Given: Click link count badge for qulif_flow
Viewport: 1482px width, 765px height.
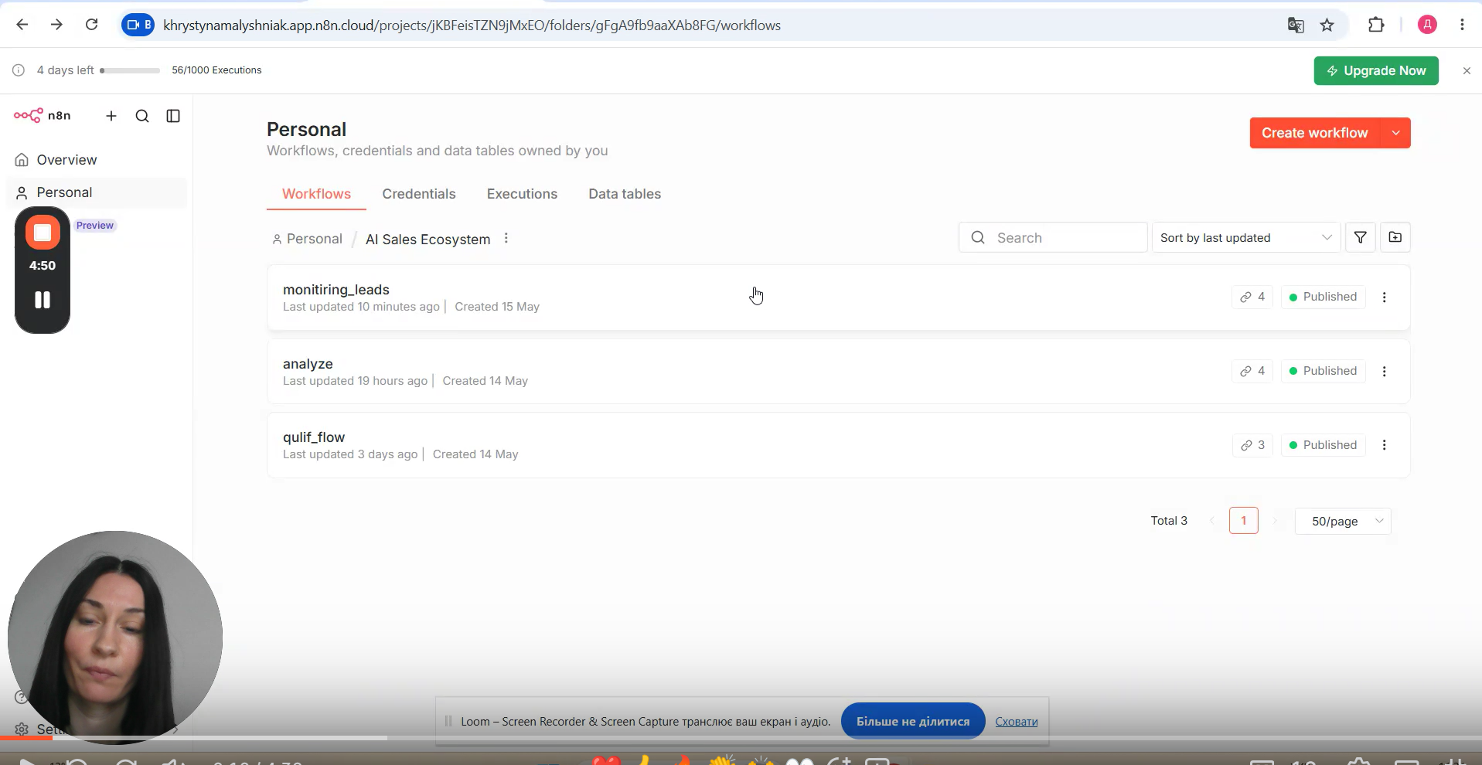Looking at the screenshot, I should click(x=1252, y=445).
